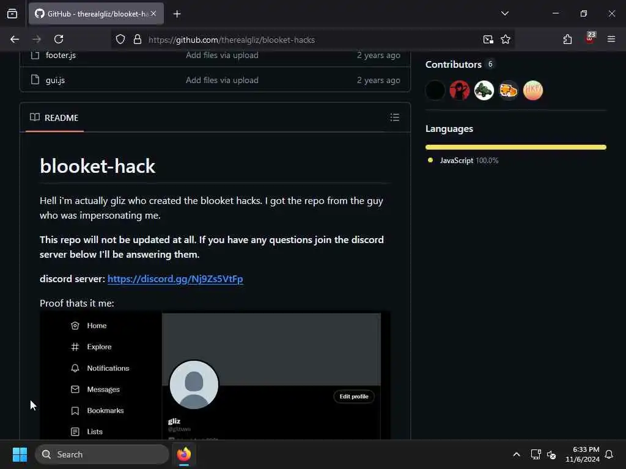Image resolution: width=626 pixels, height=469 pixels.
Task: Select the GitHub therealgliz/blooket-hacks tab
Action: [96, 13]
